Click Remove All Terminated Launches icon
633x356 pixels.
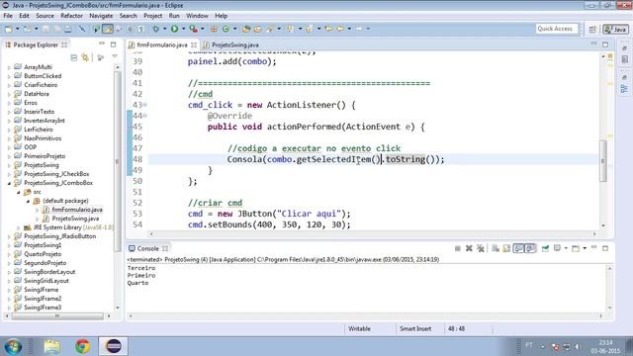tap(481, 248)
